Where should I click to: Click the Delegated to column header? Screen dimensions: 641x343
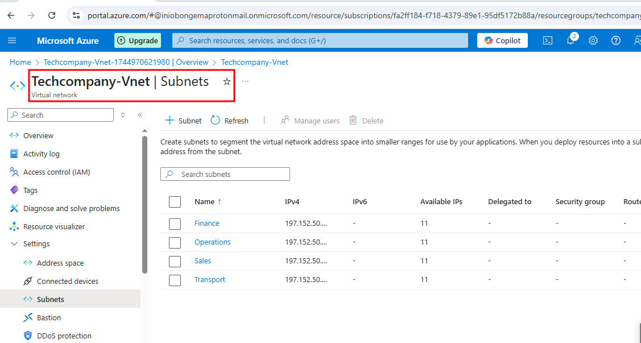[x=510, y=201]
